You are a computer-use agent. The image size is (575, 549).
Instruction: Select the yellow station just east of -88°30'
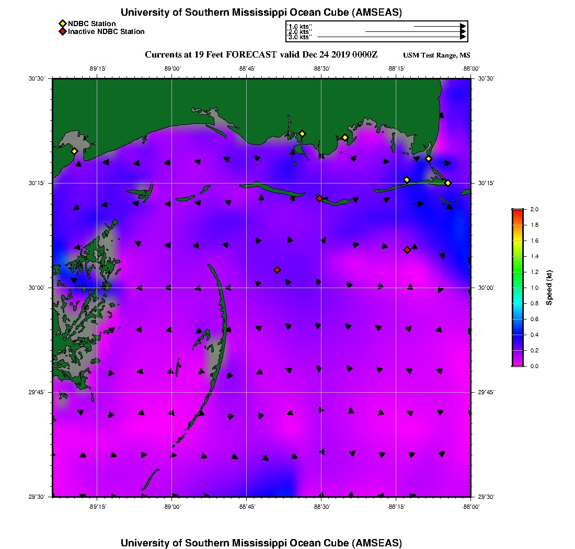click(x=345, y=138)
